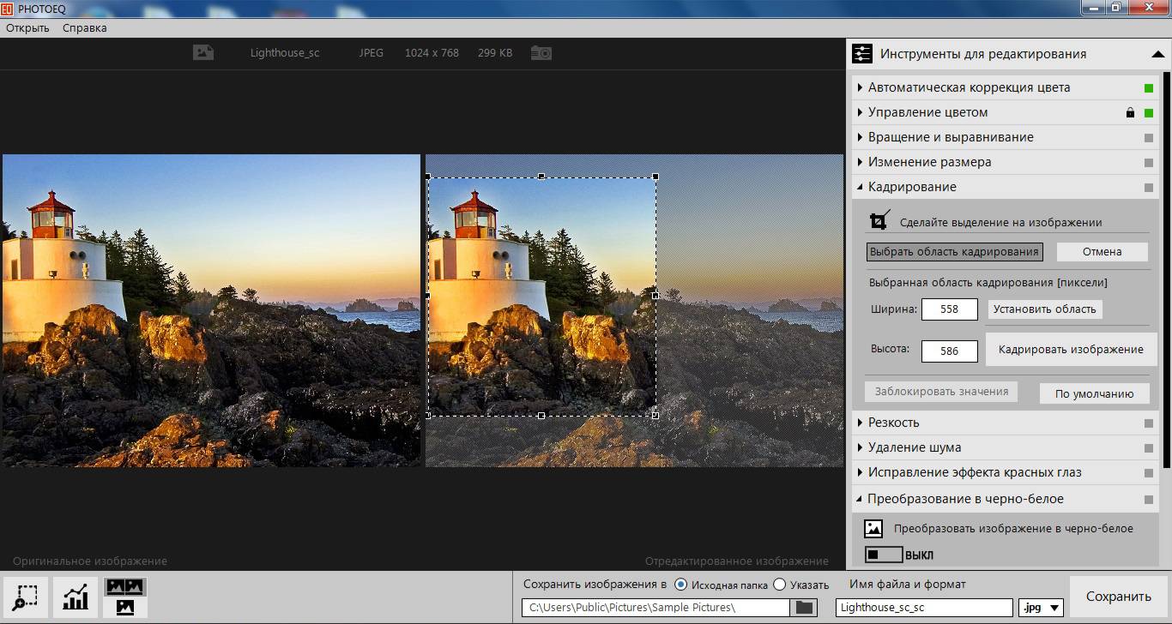Click the save folder path field
The image size is (1172, 624).
(x=655, y=608)
